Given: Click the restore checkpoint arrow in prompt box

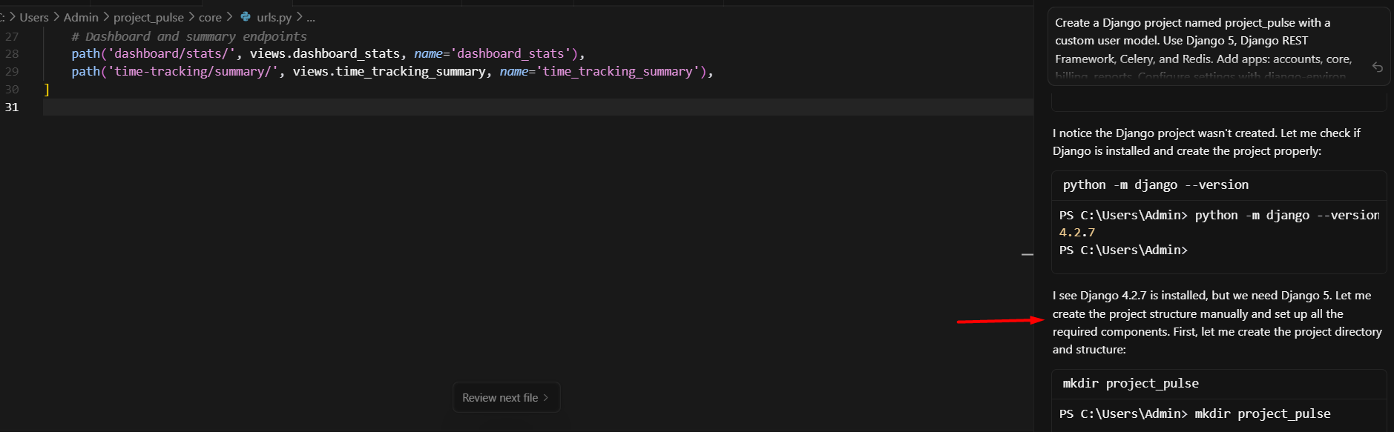Looking at the screenshot, I should pyautogui.click(x=1377, y=67).
